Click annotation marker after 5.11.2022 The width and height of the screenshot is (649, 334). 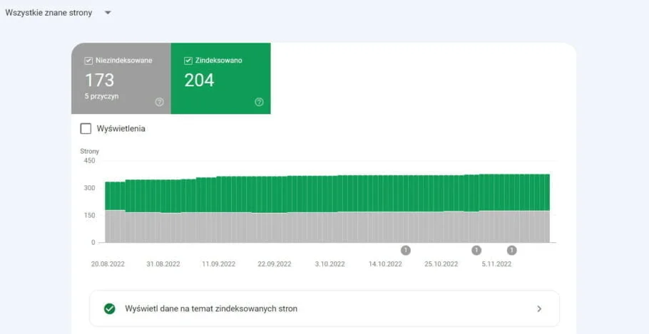click(512, 250)
